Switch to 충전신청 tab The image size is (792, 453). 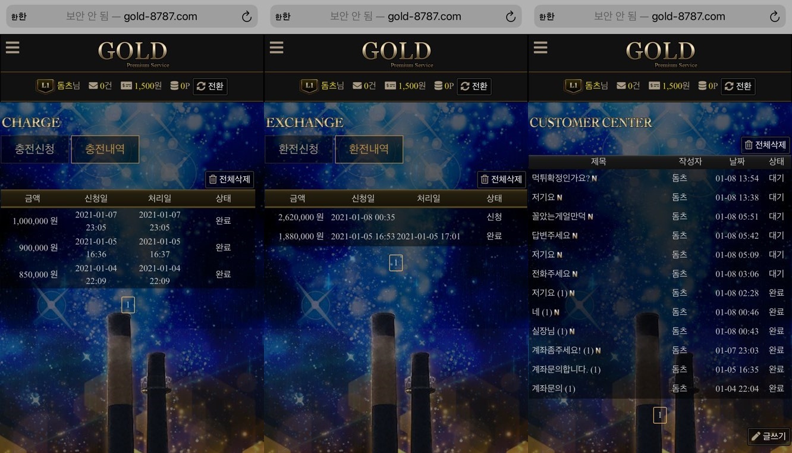point(35,149)
